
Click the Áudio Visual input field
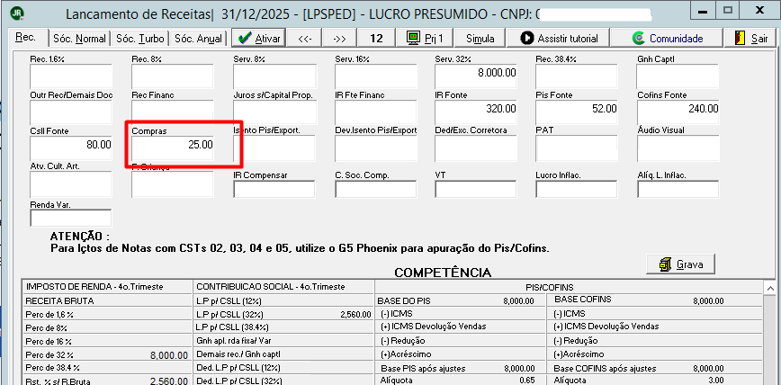click(678, 148)
